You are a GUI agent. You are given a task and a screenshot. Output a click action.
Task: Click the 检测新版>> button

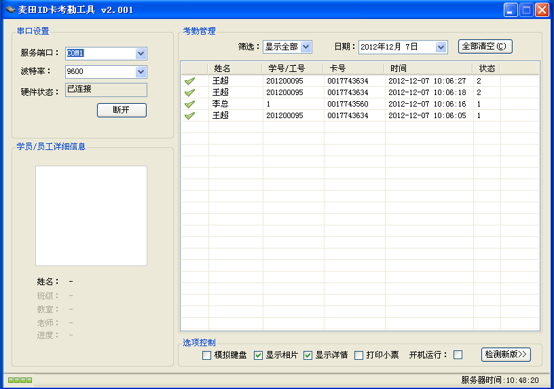(506, 354)
